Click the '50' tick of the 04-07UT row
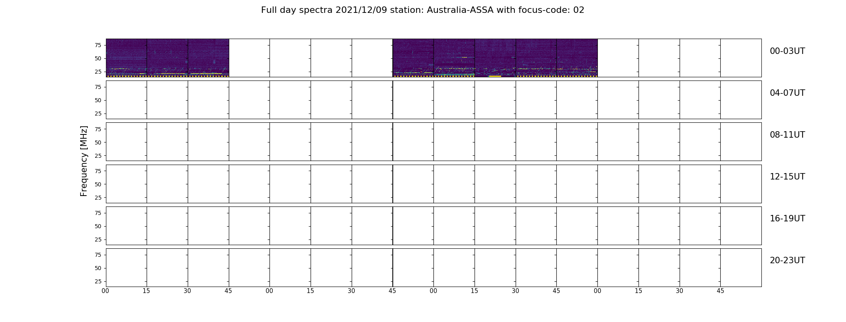Screen dimensions: 846x322 (98, 100)
